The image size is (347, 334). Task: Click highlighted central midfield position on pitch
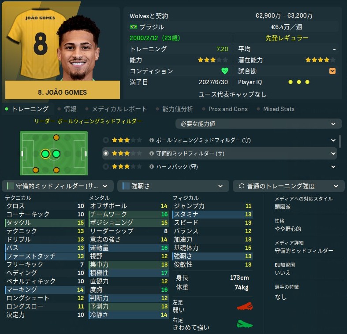pos(45,154)
